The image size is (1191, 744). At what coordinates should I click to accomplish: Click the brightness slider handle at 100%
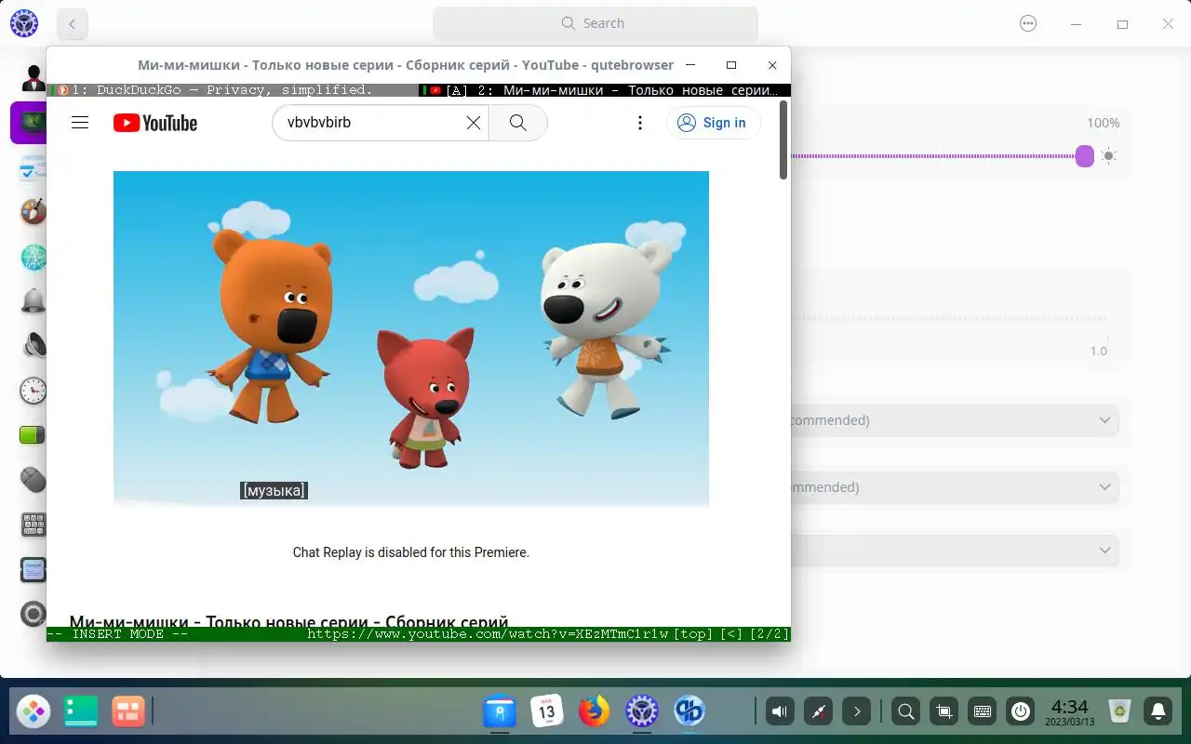pos(1085,156)
